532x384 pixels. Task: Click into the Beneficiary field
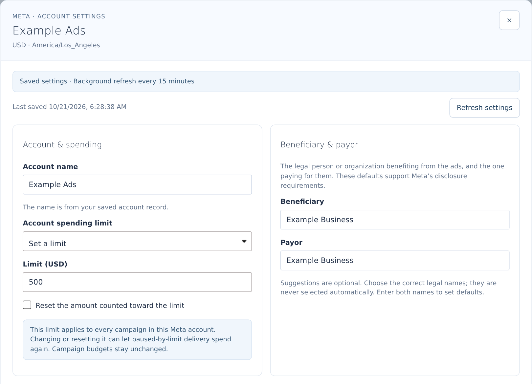click(x=395, y=220)
